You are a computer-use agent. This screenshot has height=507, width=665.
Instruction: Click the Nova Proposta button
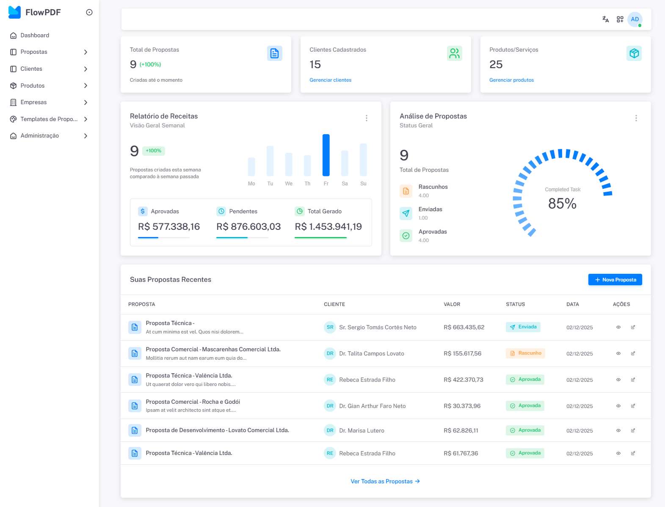(615, 280)
